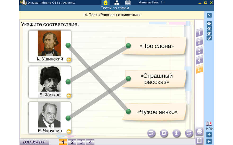Switch to question tab 2
Screen dimensions: 233x145
point(199,42)
